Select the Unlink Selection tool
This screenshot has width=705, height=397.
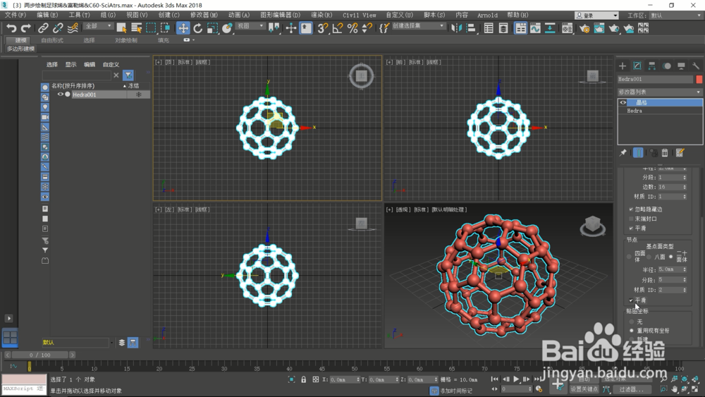pos(58,28)
